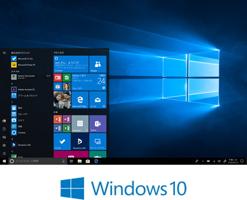247x200 pixels.
Task: Open the Alarms & Clock app entry
Action: pyautogui.click(x=24, y=96)
